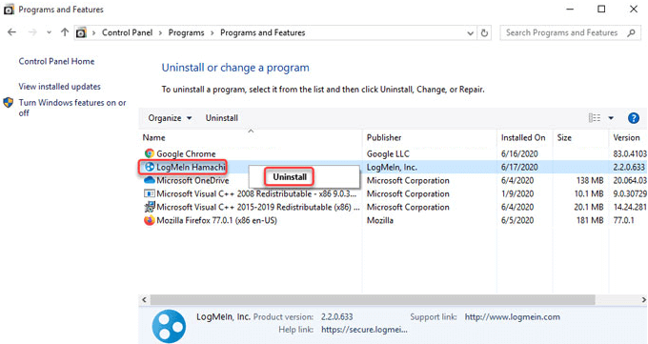Open the Organize dropdown menu
This screenshot has width=648, height=344.
coord(170,118)
